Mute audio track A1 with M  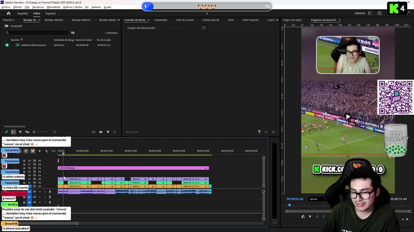[39, 192]
